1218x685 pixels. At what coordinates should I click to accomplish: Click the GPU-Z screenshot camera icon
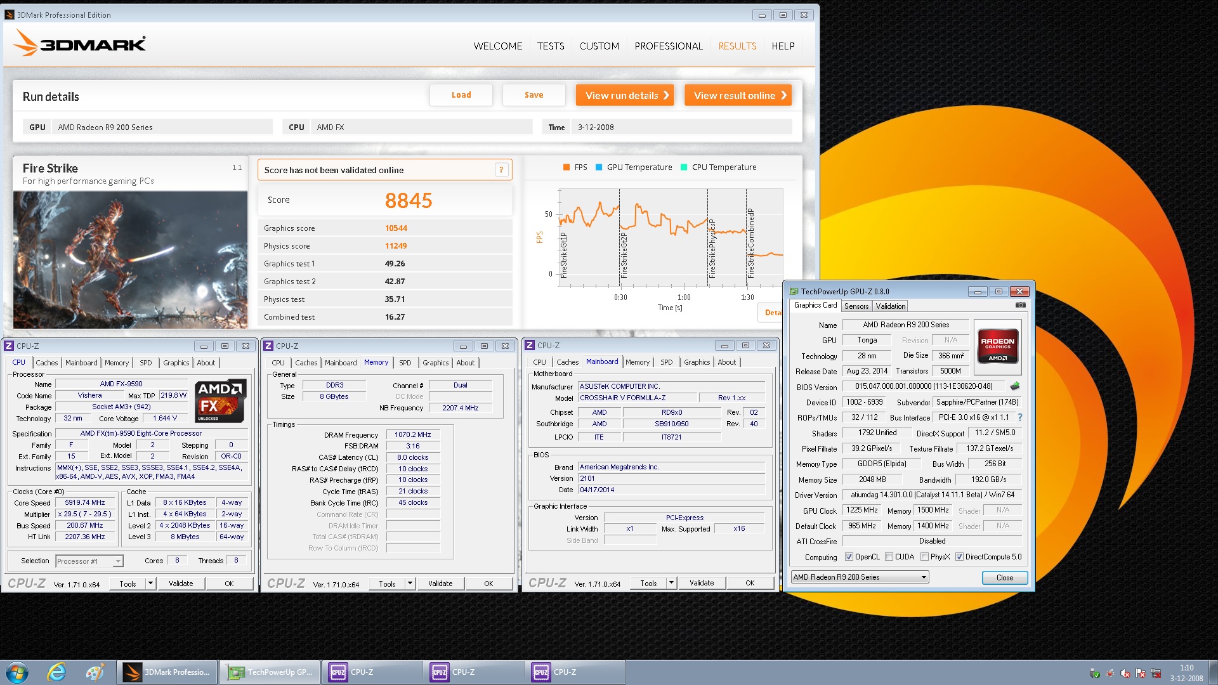pos(1020,305)
